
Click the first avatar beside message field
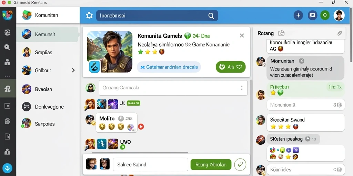tap(91, 164)
